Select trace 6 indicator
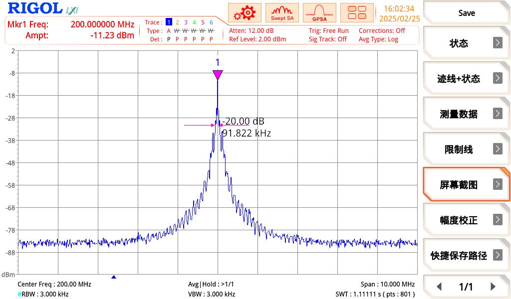 [x=211, y=22]
